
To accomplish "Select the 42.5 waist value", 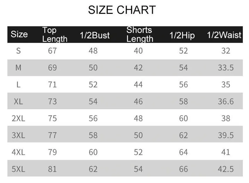I will (x=226, y=169).
